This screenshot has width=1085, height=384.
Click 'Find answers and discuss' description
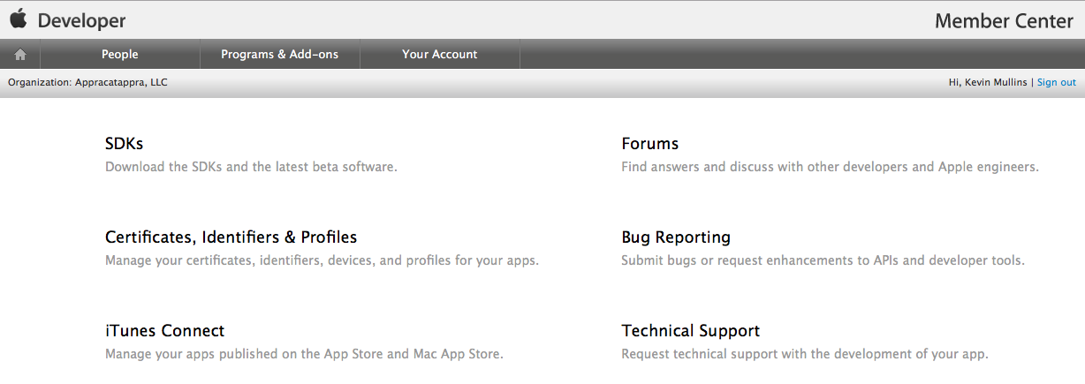tap(830, 166)
